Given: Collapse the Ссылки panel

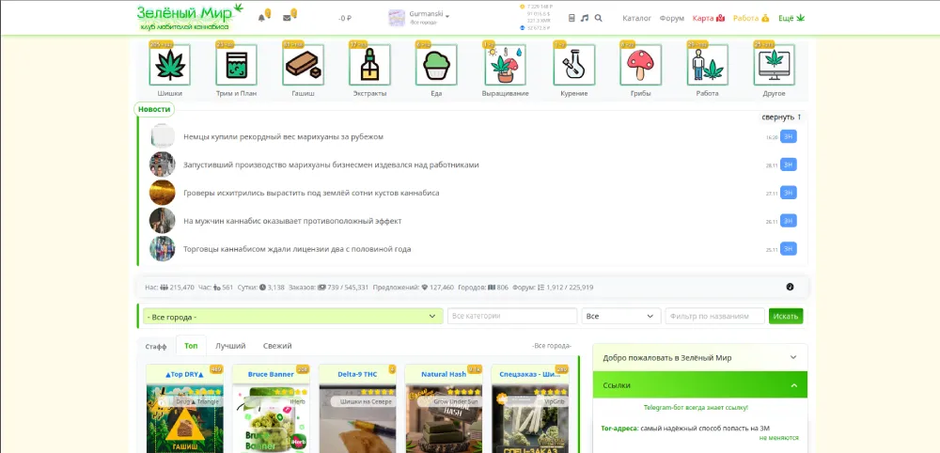Looking at the screenshot, I should 792,385.
